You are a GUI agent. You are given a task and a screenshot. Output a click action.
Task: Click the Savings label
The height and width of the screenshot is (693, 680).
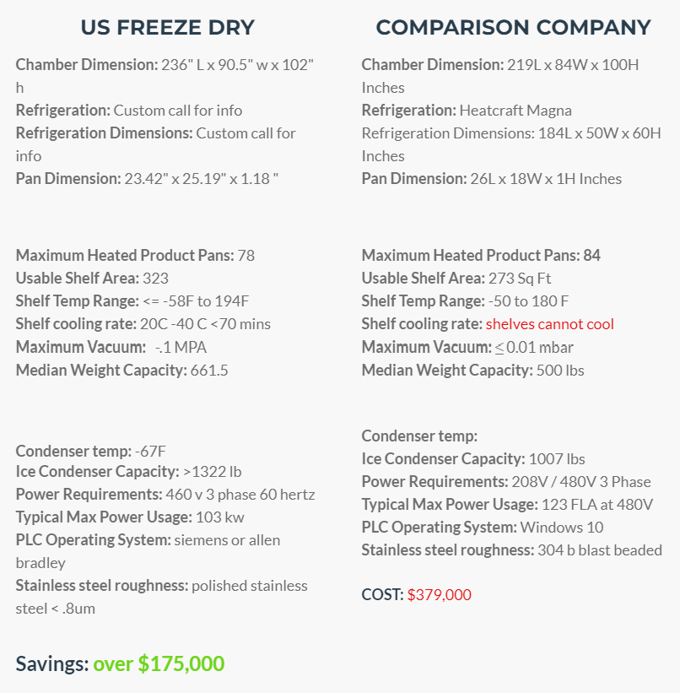tap(52, 663)
